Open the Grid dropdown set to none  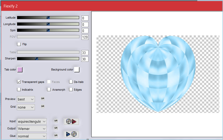click(26, 107)
